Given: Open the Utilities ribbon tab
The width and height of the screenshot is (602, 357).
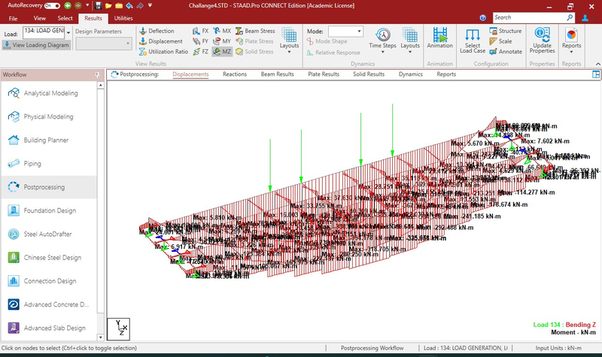Looking at the screenshot, I should [123, 17].
